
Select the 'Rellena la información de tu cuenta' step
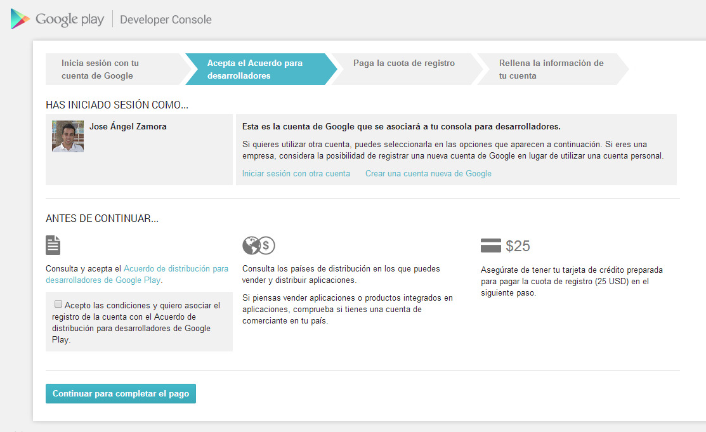(x=551, y=69)
